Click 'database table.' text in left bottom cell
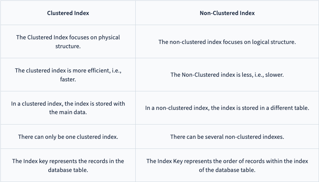Screen dimensions: 319x182 click(68, 170)
